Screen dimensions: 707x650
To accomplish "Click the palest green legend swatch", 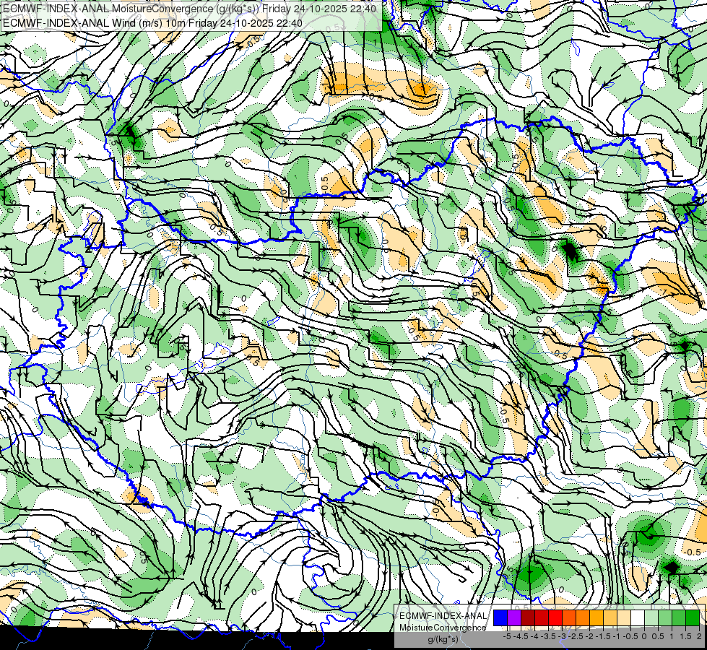I will click(x=651, y=618).
